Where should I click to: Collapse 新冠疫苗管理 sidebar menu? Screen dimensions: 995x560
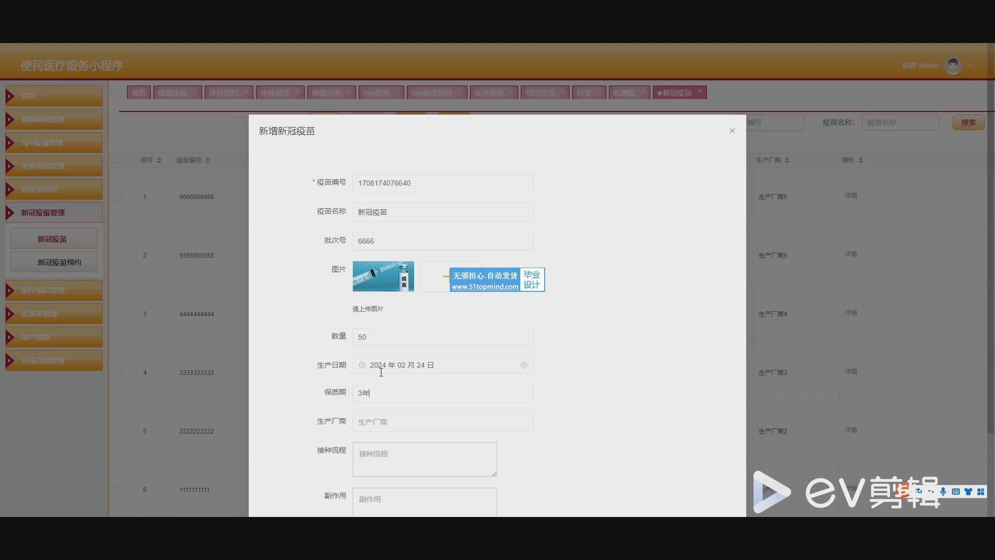(54, 213)
